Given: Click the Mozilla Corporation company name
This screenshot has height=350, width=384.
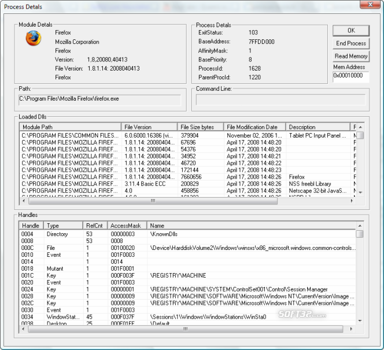Looking at the screenshot, I should pos(77,42).
